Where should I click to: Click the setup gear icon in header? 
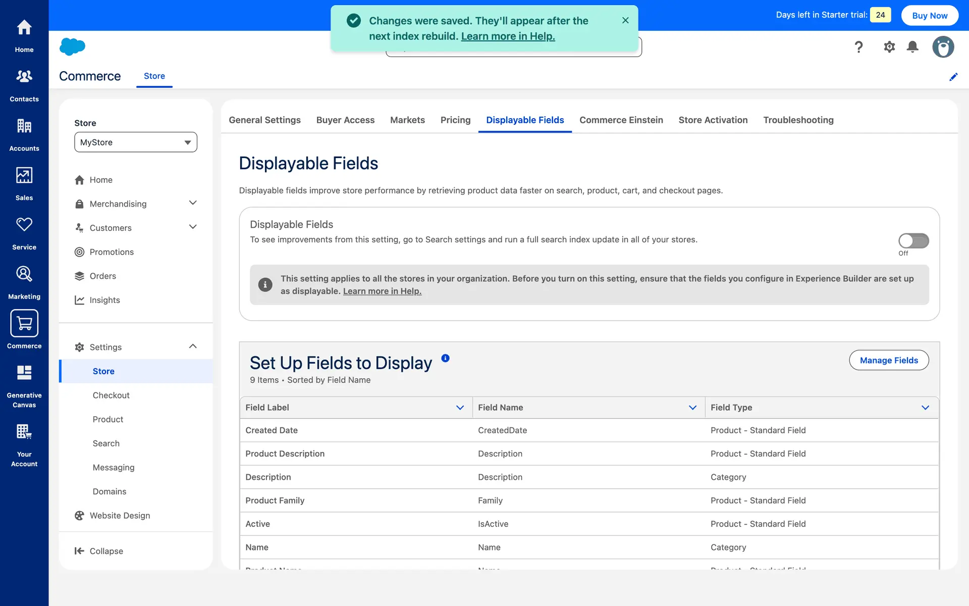tap(889, 47)
